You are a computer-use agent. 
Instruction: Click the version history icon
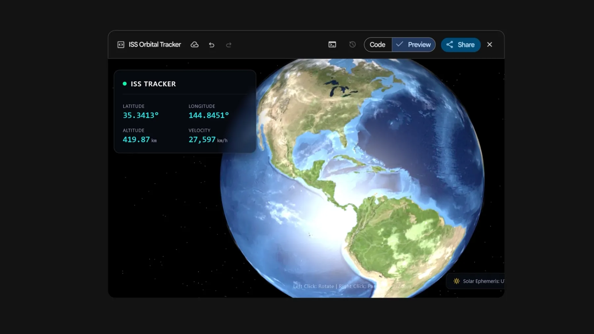click(x=352, y=44)
